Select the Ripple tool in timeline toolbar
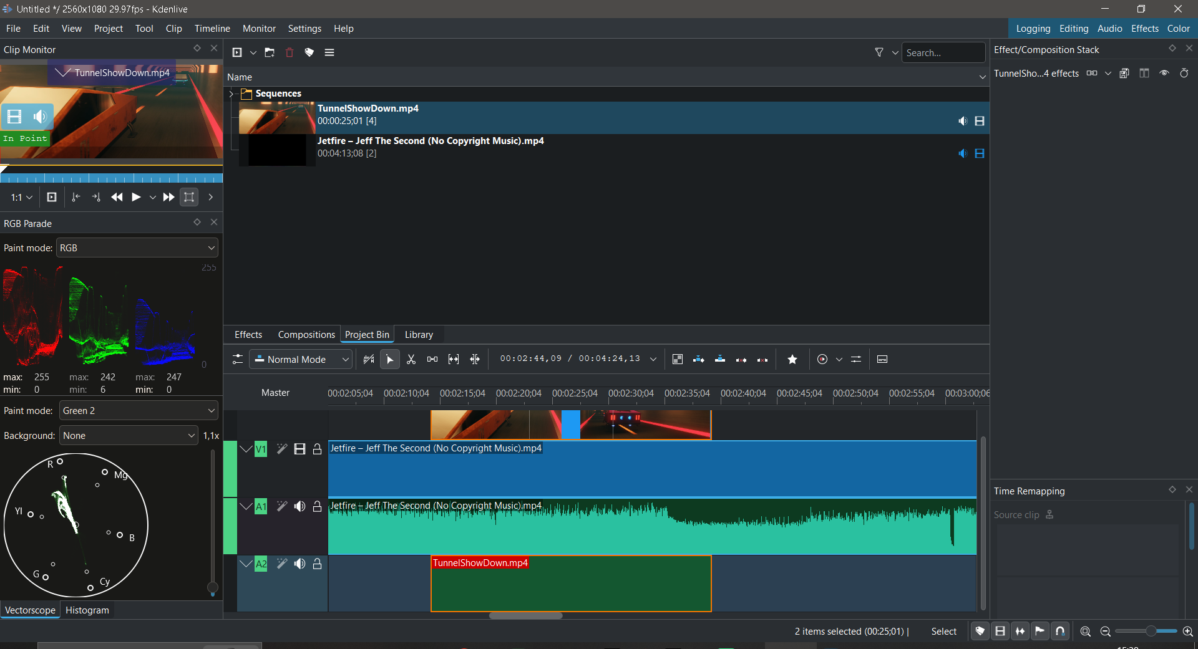Screen dimensions: 1198x649 click(475, 359)
